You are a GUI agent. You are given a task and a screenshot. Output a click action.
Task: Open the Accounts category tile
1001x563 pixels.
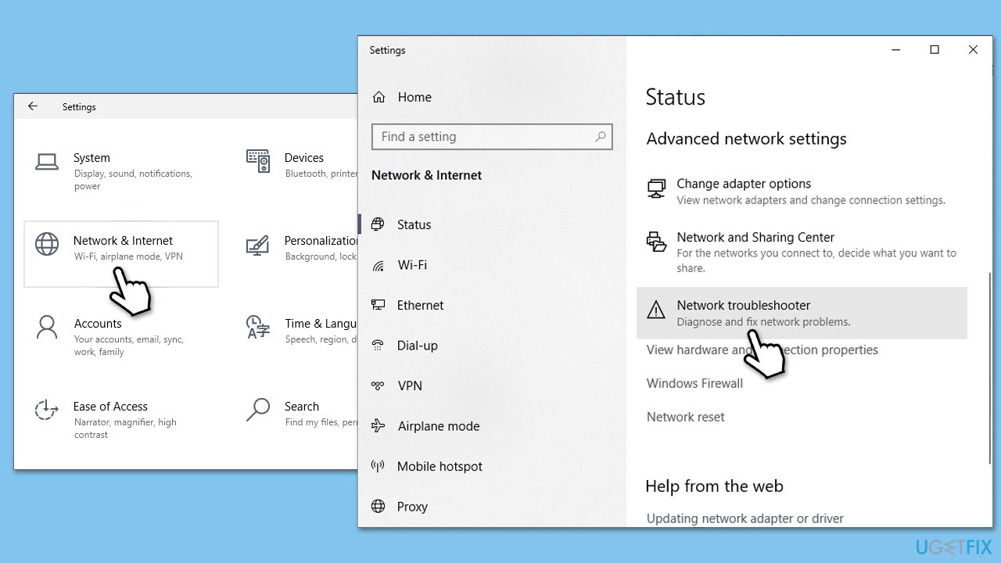click(x=121, y=336)
